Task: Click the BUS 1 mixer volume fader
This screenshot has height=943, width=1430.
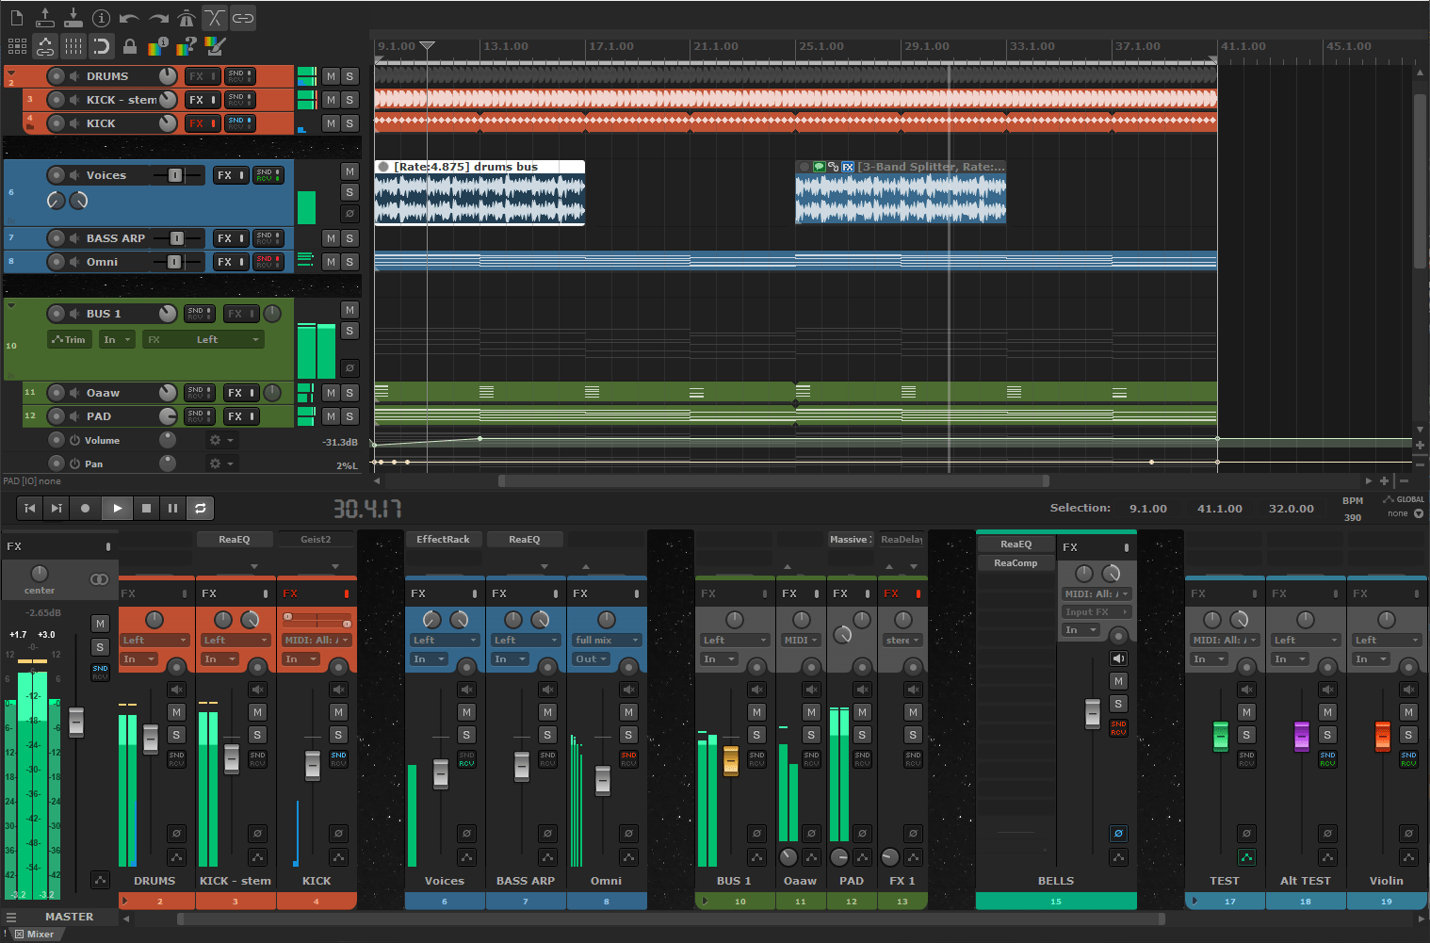Action: (x=730, y=759)
